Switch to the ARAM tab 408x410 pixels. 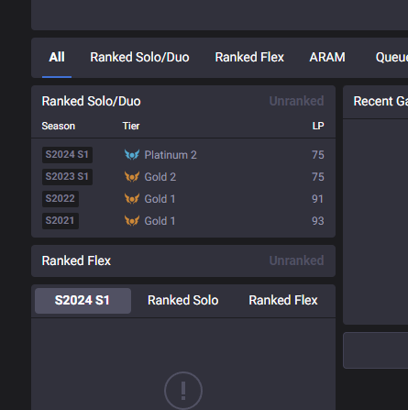click(x=327, y=57)
